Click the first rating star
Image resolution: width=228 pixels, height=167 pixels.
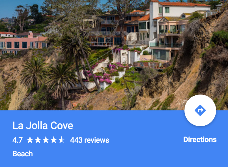click(30, 140)
